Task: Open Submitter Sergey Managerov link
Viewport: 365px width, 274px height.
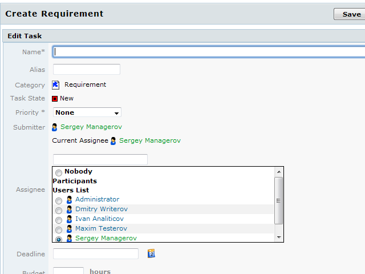Action: click(x=91, y=127)
